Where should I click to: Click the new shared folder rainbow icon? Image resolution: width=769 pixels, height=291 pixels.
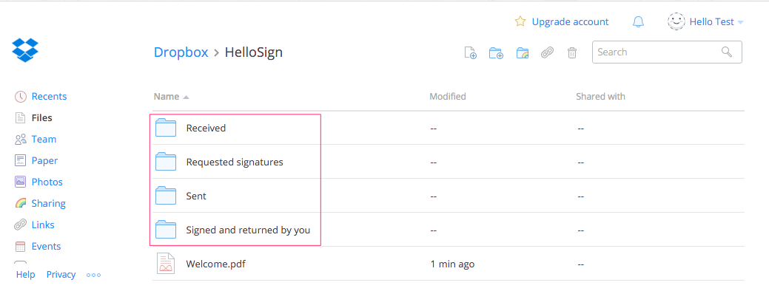click(x=523, y=53)
